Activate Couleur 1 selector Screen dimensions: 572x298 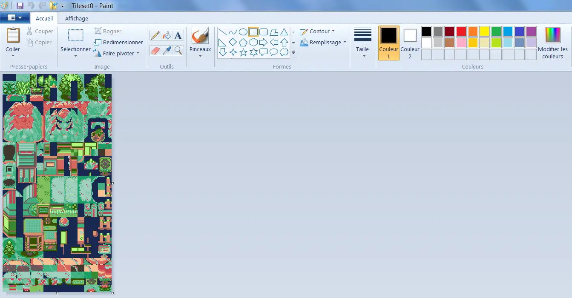click(388, 43)
